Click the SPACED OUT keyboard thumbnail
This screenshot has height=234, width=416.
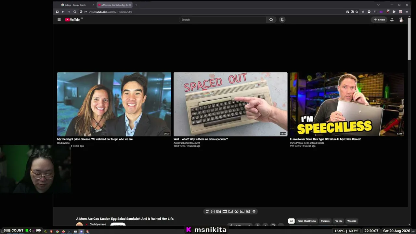pyautogui.click(x=230, y=104)
